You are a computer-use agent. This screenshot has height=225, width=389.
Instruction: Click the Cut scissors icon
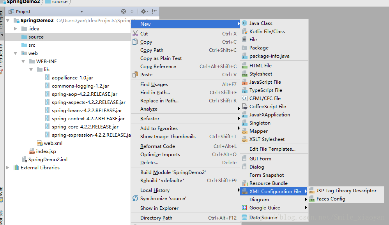click(135, 33)
